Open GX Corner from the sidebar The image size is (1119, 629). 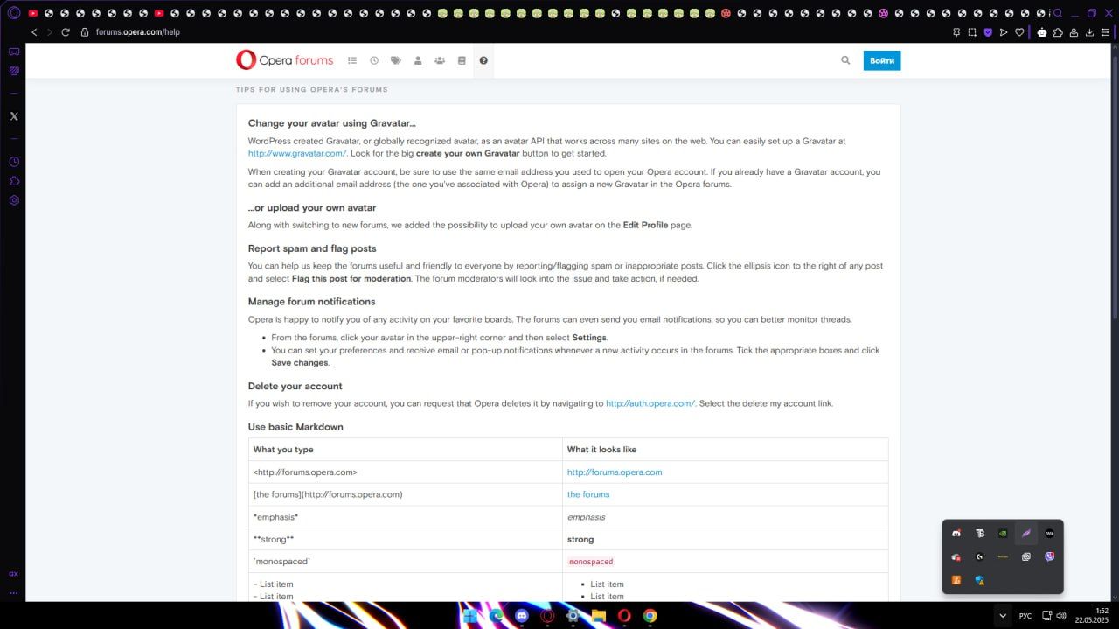point(14,52)
